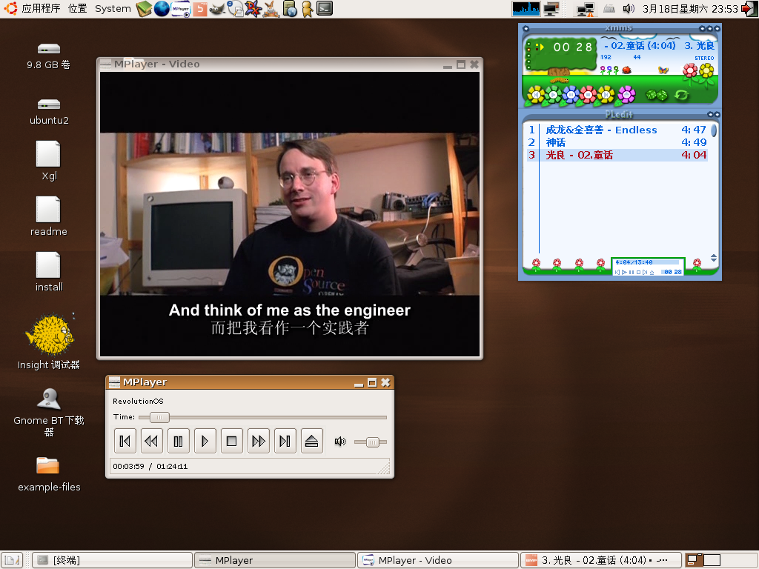Viewport: 759px width, 569px height.
Task: Toggle the XMMS equalizer red flower
Action: 690,71
